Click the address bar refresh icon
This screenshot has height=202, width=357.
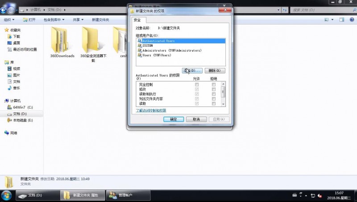tap(285, 10)
